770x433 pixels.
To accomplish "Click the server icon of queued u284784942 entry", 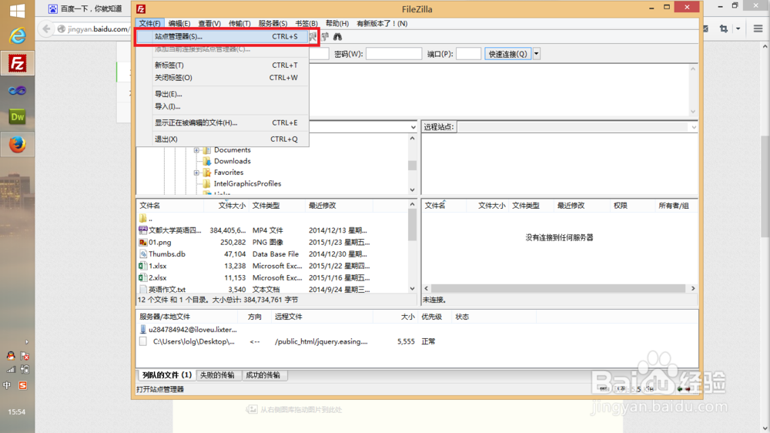I will [143, 329].
